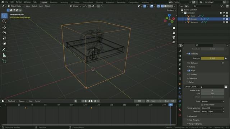Open the Object Data properties tab
The height and width of the screenshot is (129, 230).
(180, 105)
